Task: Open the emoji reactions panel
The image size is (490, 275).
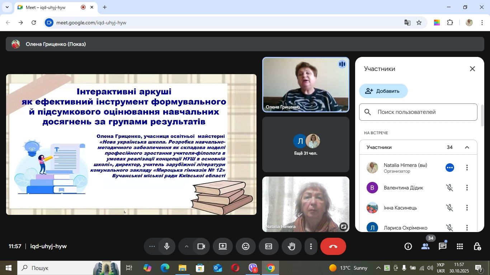Action: (x=246, y=246)
